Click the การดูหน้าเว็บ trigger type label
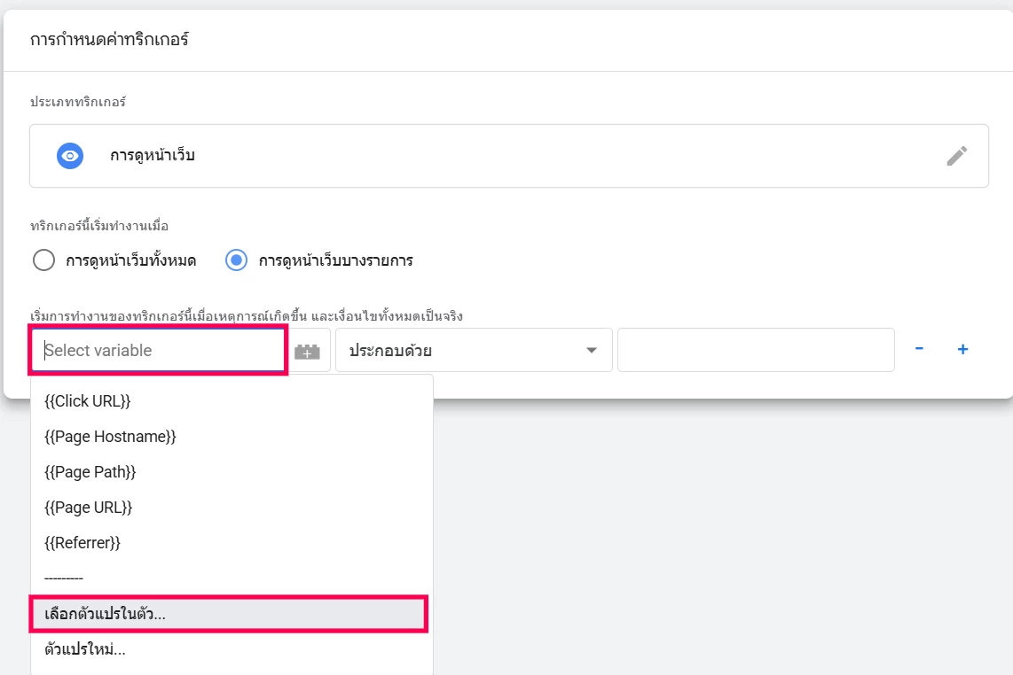This screenshot has height=675, width=1013. [x=153, y=156]
